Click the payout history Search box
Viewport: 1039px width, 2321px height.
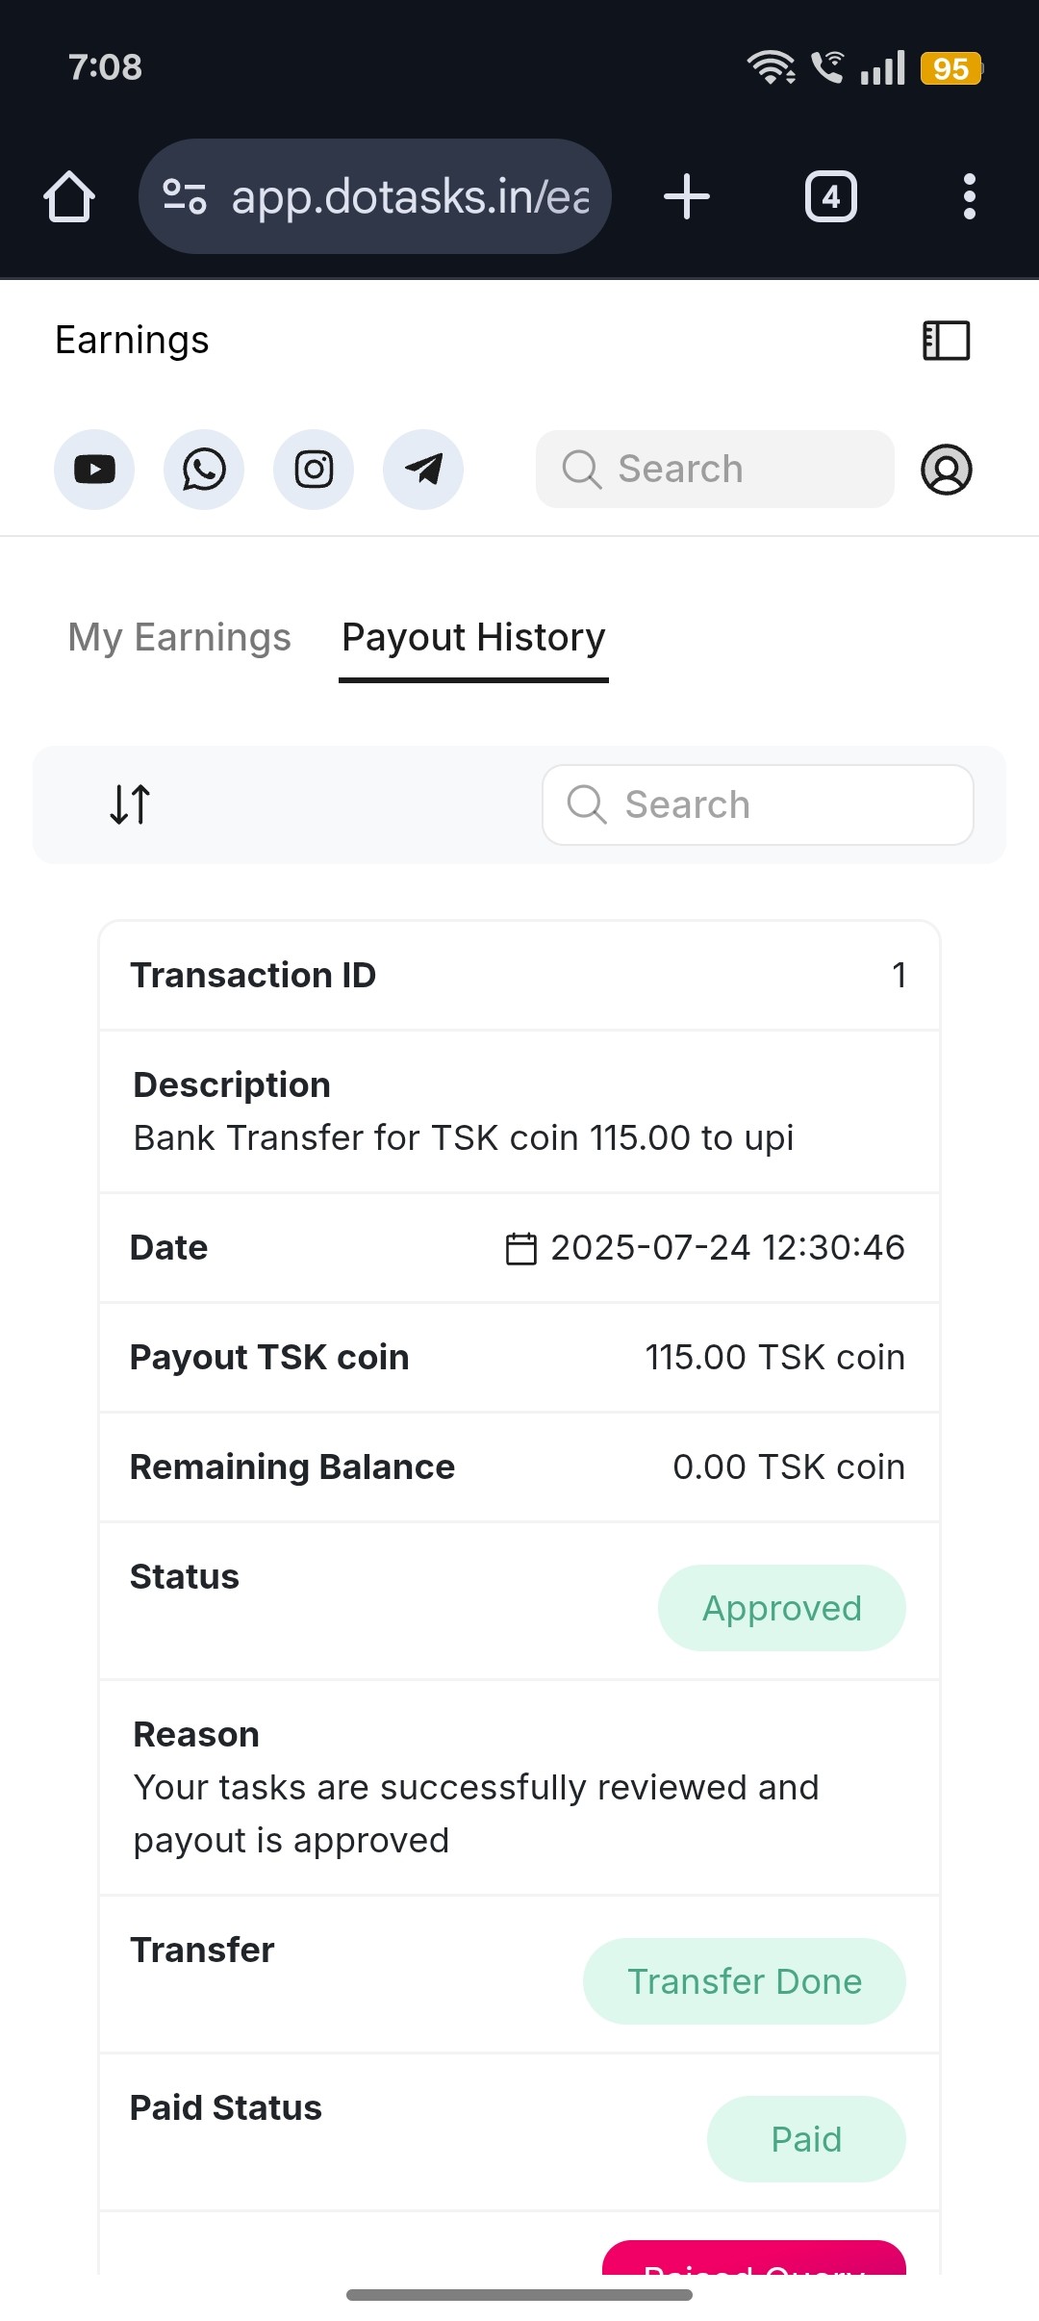[x=758, y=805]
